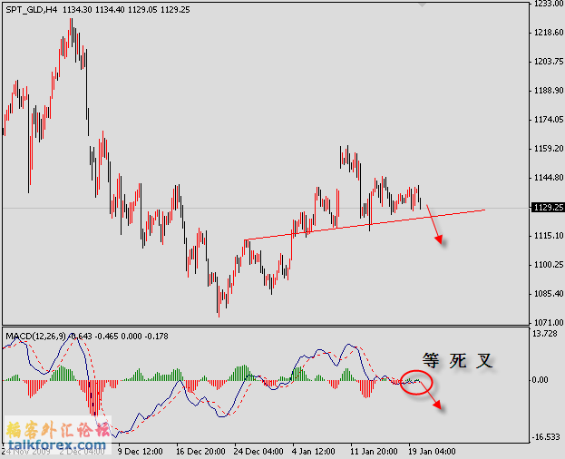Click the 1071.00 price axis label
Screen dimensions: 565x459
(x=547, y=322)
